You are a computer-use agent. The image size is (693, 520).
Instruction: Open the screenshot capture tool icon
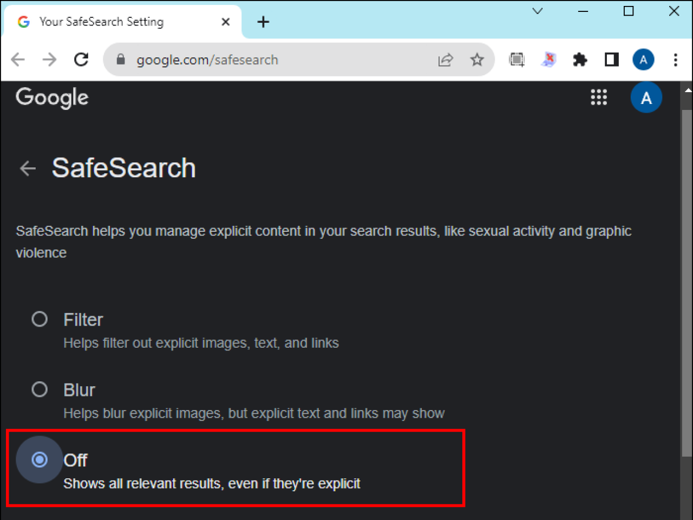(x=516, y=60)
